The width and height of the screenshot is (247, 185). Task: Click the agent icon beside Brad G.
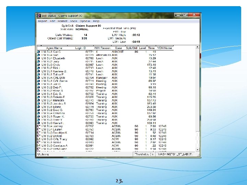(38, 110)
